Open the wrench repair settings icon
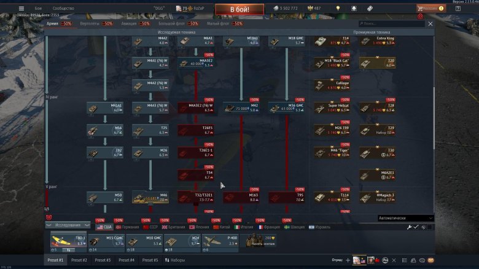 coord(410,227)
